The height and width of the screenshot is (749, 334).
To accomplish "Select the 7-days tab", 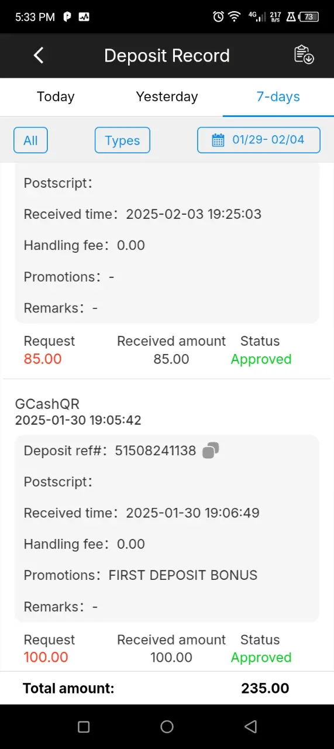I will tap(278, 97).
